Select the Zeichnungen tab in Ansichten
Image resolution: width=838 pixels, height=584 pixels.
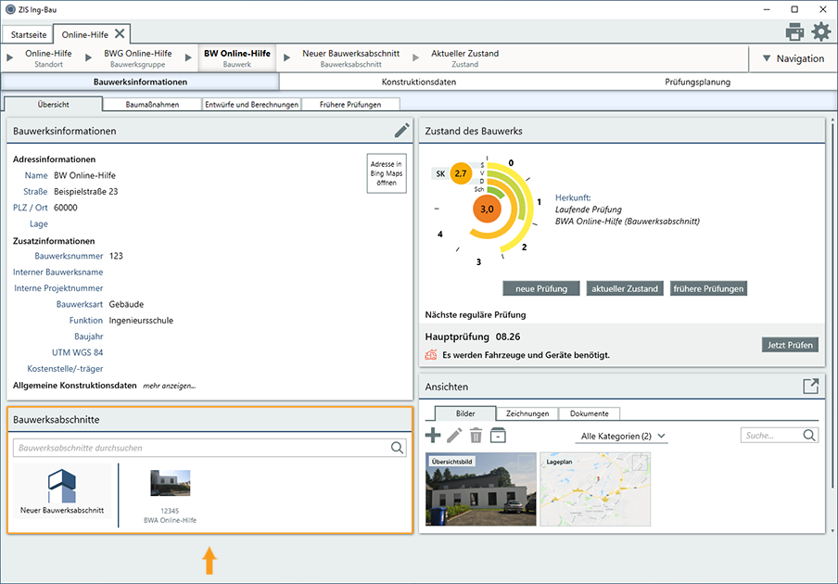coord(527,413)
